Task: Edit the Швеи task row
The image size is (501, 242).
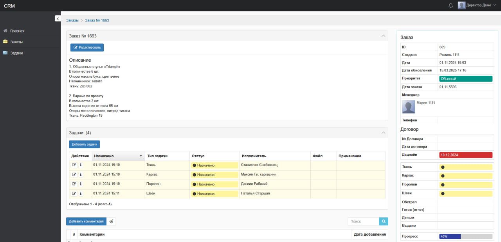Action: pyautogui.click(x=74, y=193)
